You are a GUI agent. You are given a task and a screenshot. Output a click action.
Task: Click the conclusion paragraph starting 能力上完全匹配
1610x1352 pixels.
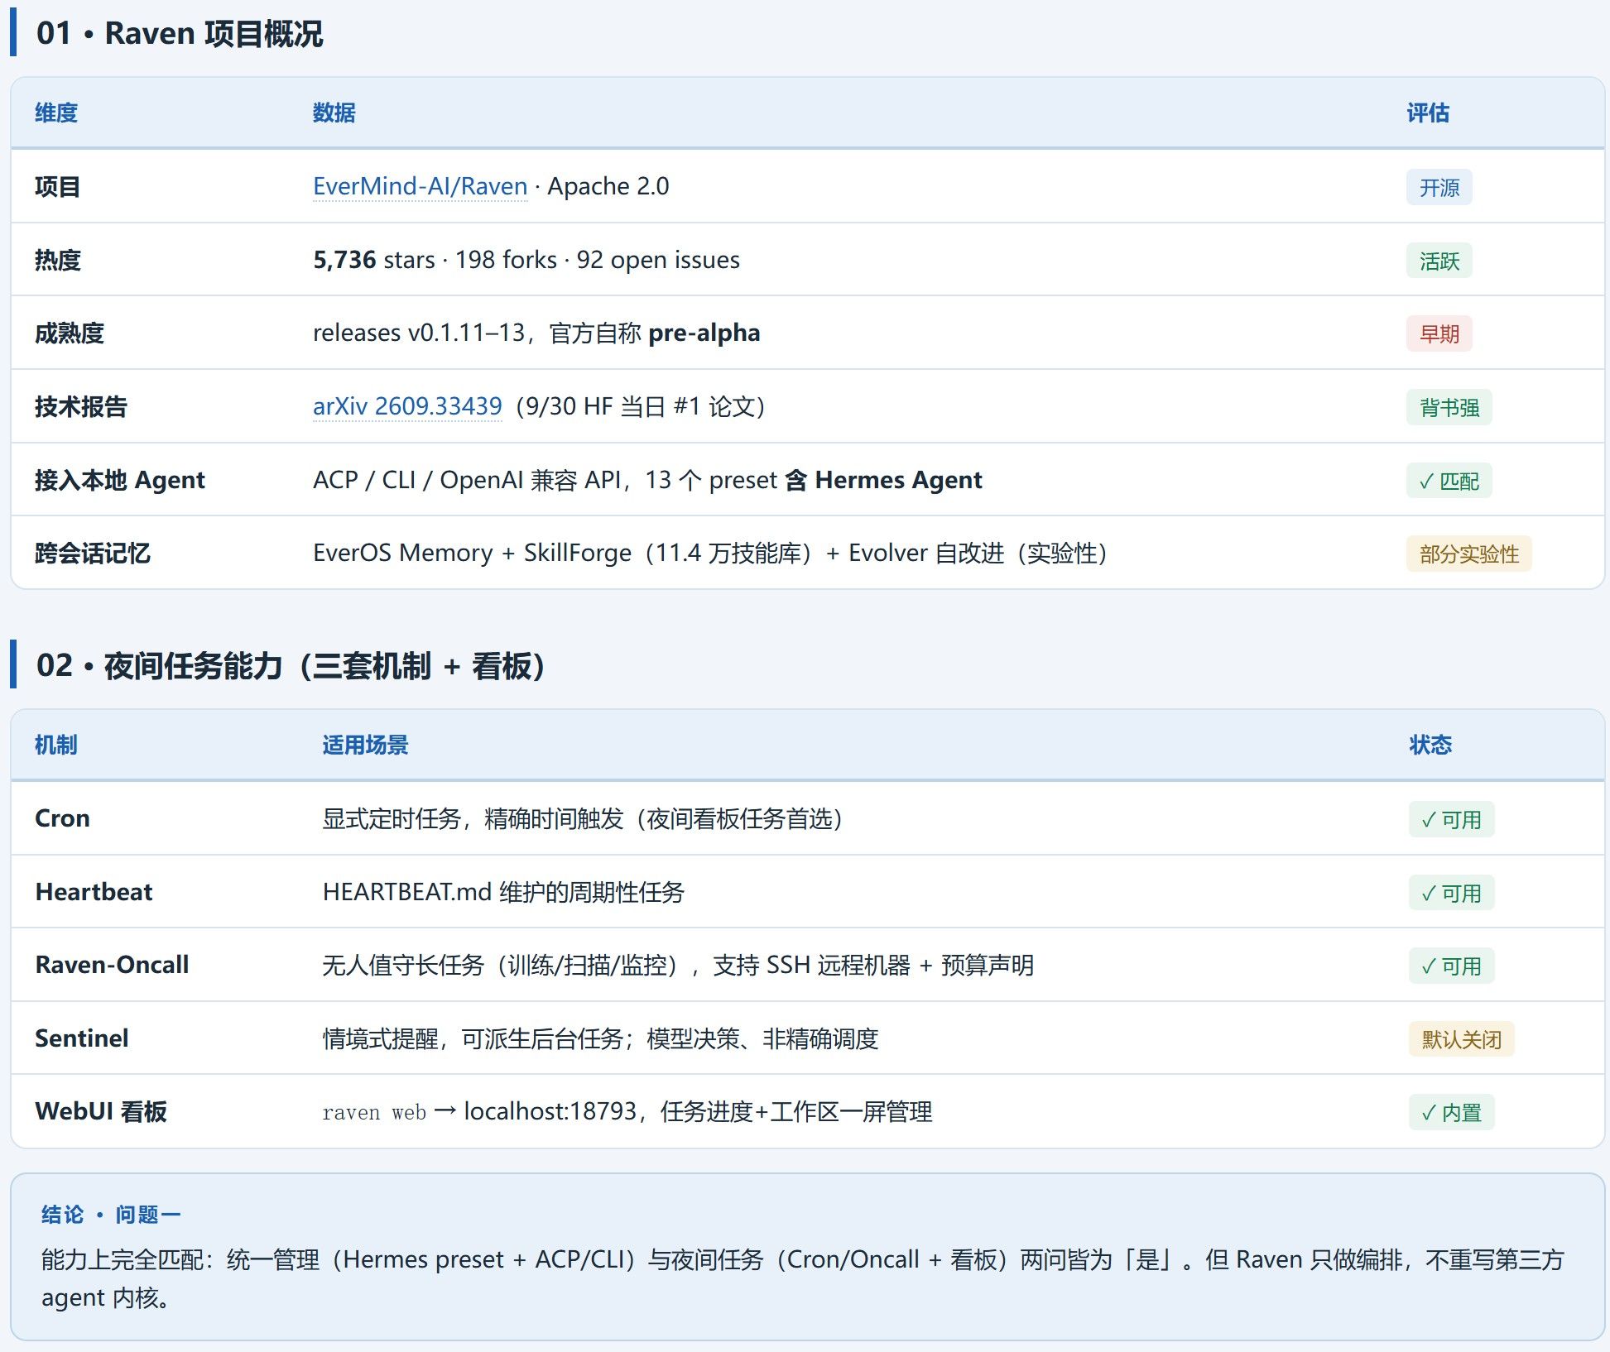point(803,1278)
